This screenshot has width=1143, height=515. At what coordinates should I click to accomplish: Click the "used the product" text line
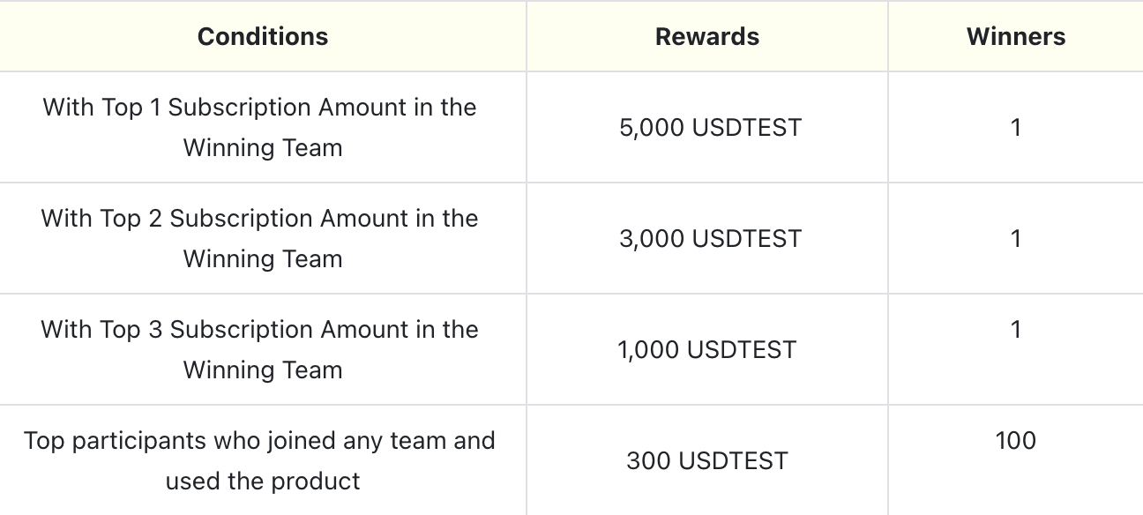click(x=263, y=481)
